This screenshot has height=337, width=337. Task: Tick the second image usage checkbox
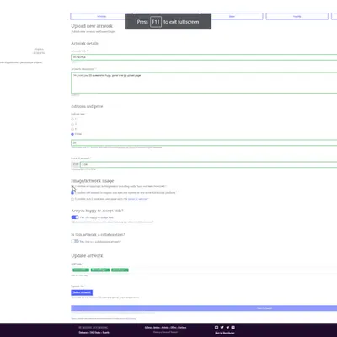[x=72, y=193]
